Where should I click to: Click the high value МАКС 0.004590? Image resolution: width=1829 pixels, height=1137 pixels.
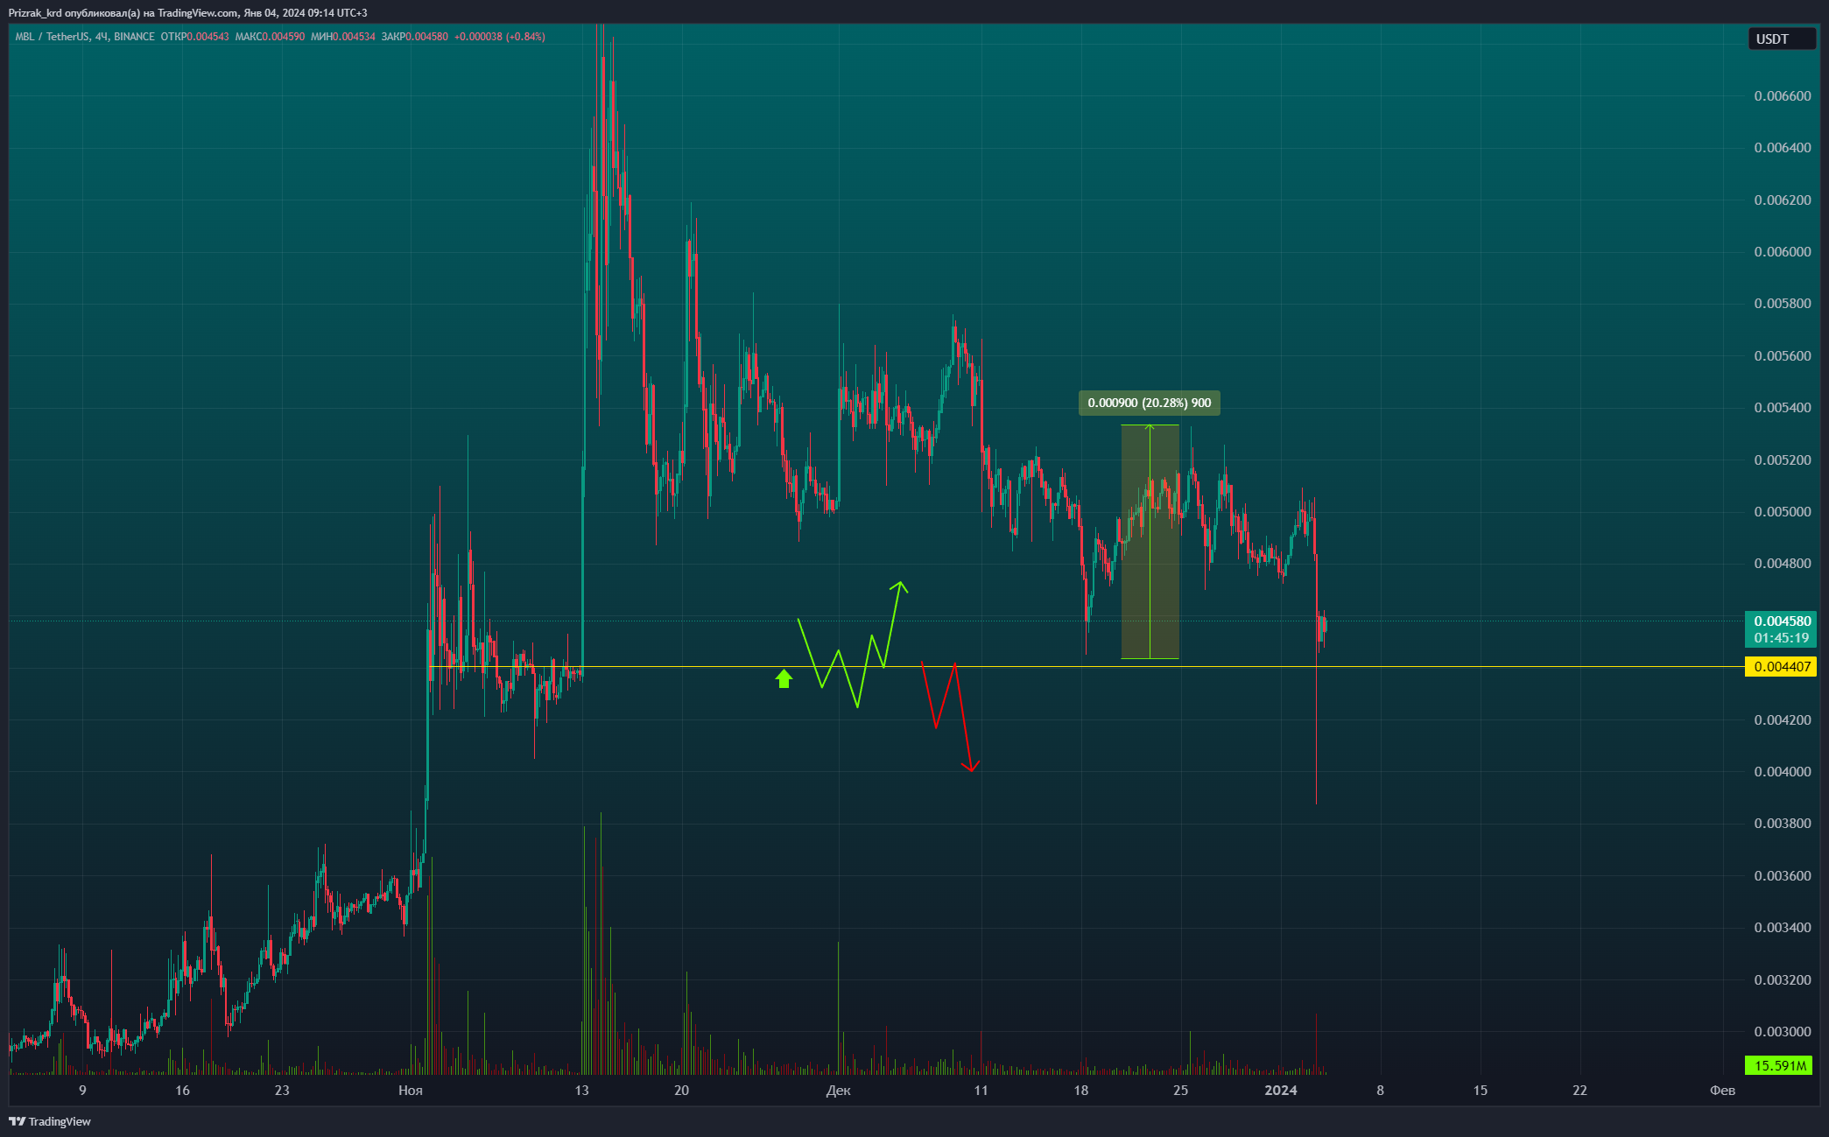click(271, 37)
